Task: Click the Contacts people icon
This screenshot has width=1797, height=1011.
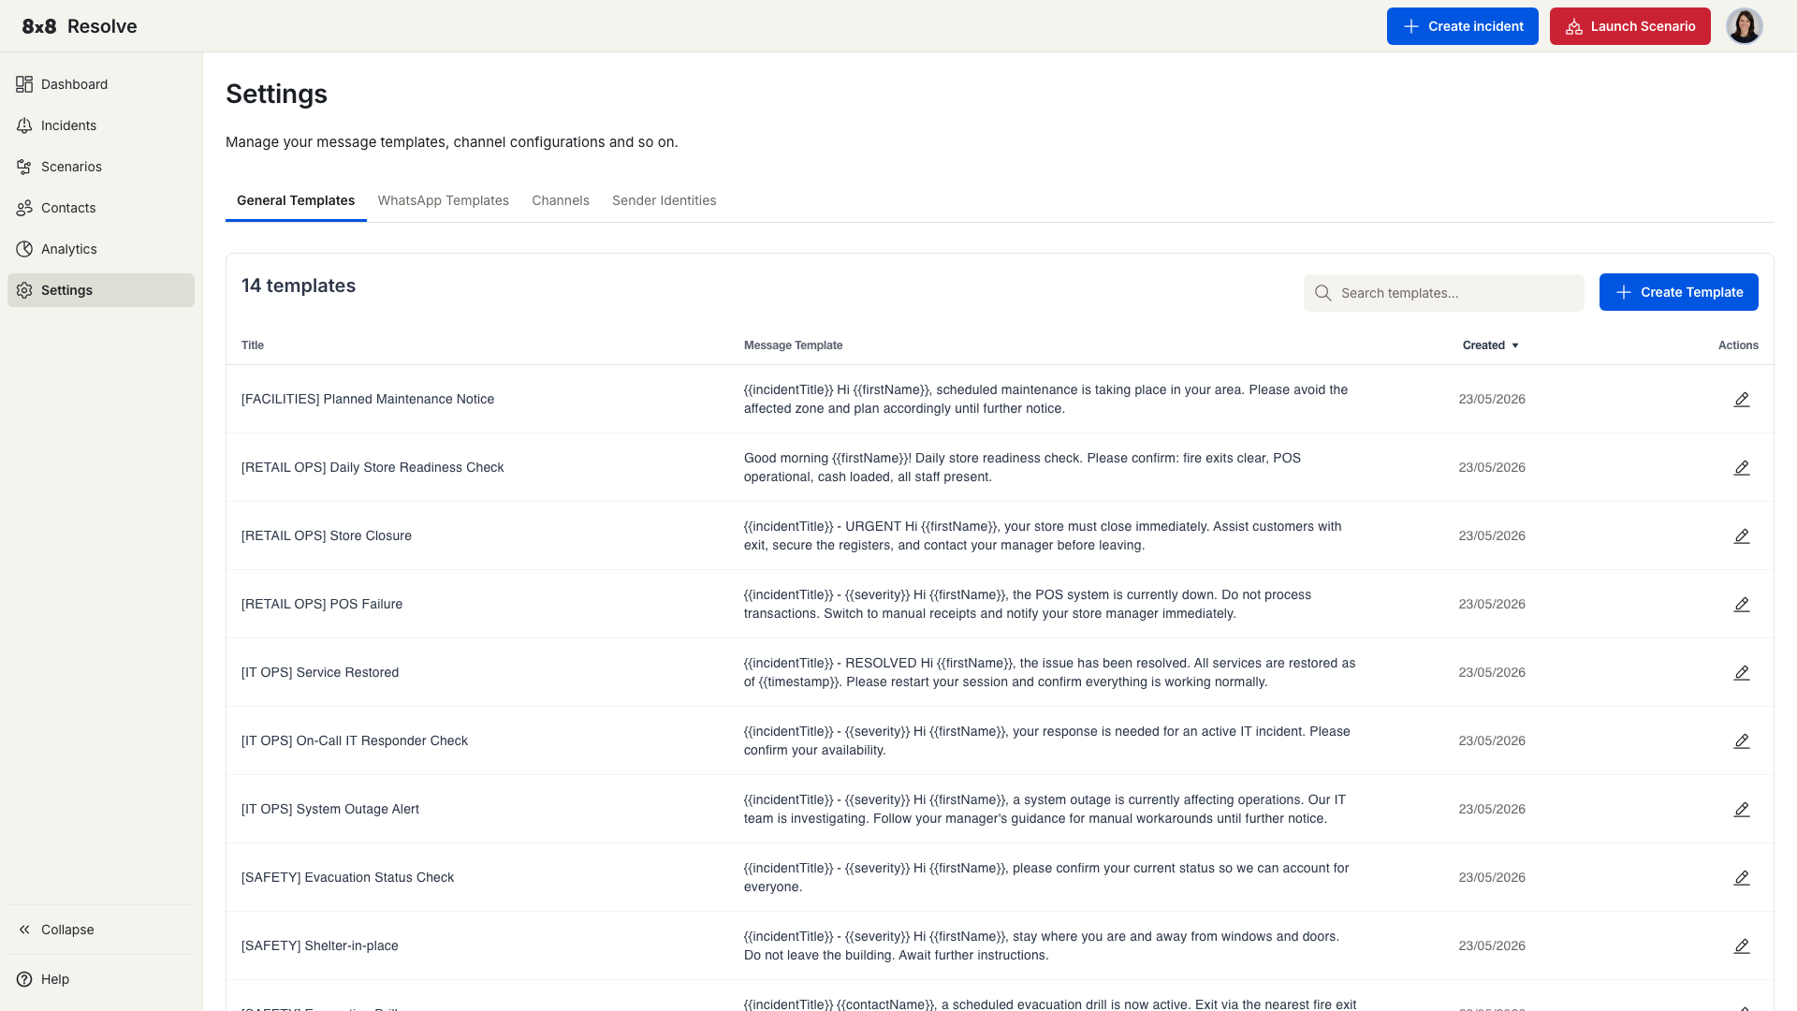Action: [x=24, y=208]
